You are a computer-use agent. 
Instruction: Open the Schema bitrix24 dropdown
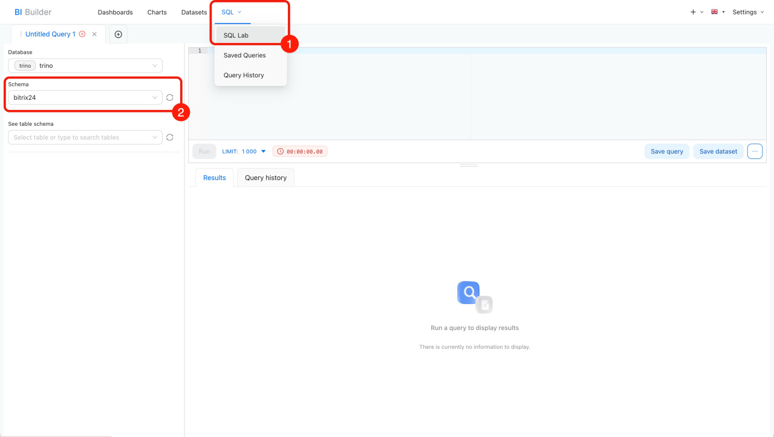pos(85,97)
